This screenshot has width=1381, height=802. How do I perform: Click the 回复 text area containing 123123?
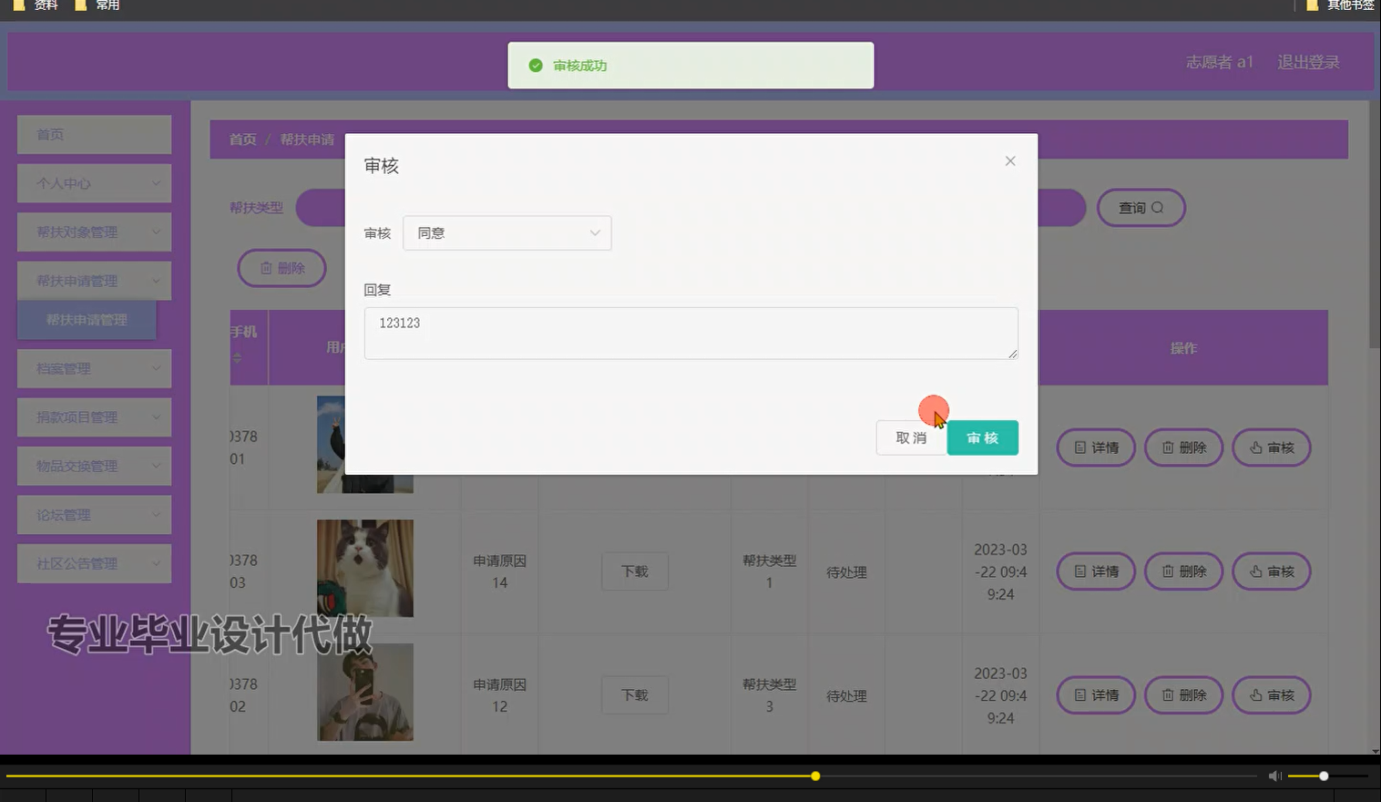pyautogui.click(x=690, y=334)
